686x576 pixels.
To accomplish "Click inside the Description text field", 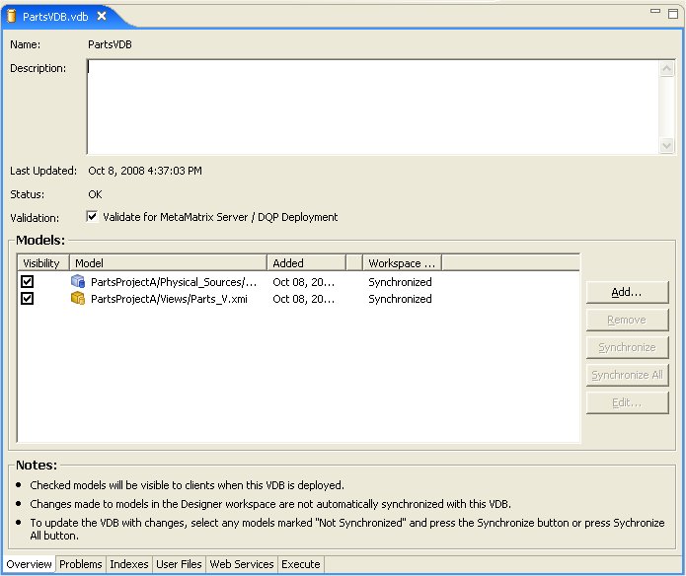I will tap(371, 107).
